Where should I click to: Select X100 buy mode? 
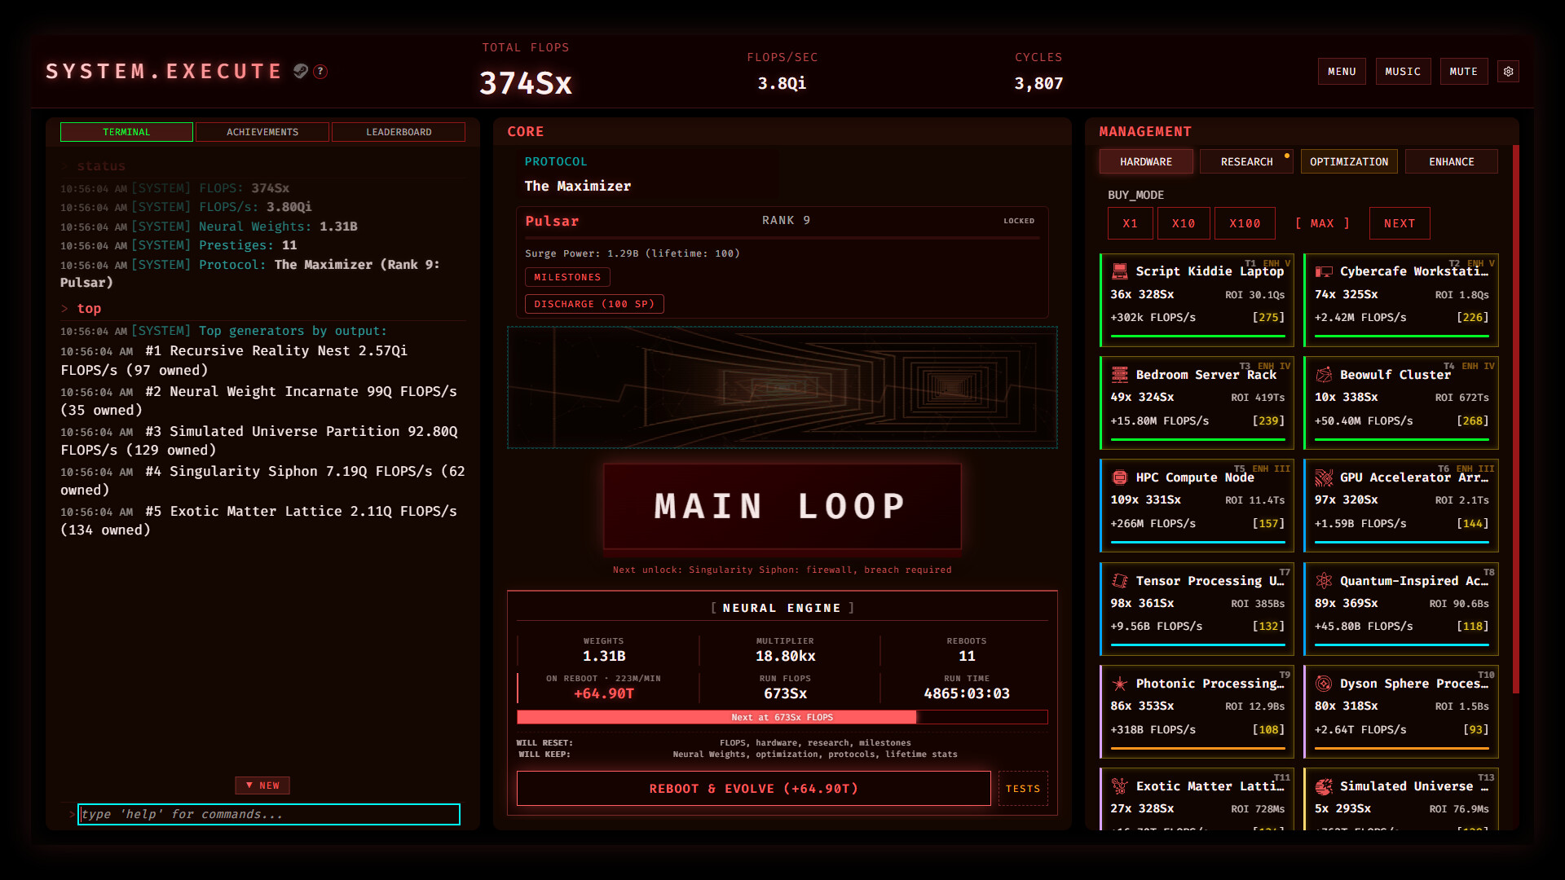[1245, 223]
